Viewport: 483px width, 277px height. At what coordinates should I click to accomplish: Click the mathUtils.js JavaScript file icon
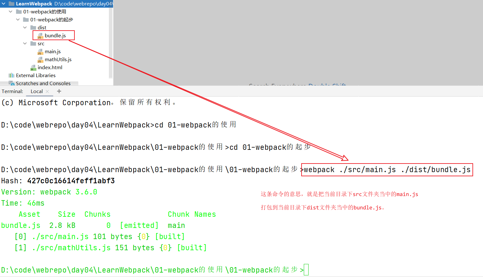point(40,60)
